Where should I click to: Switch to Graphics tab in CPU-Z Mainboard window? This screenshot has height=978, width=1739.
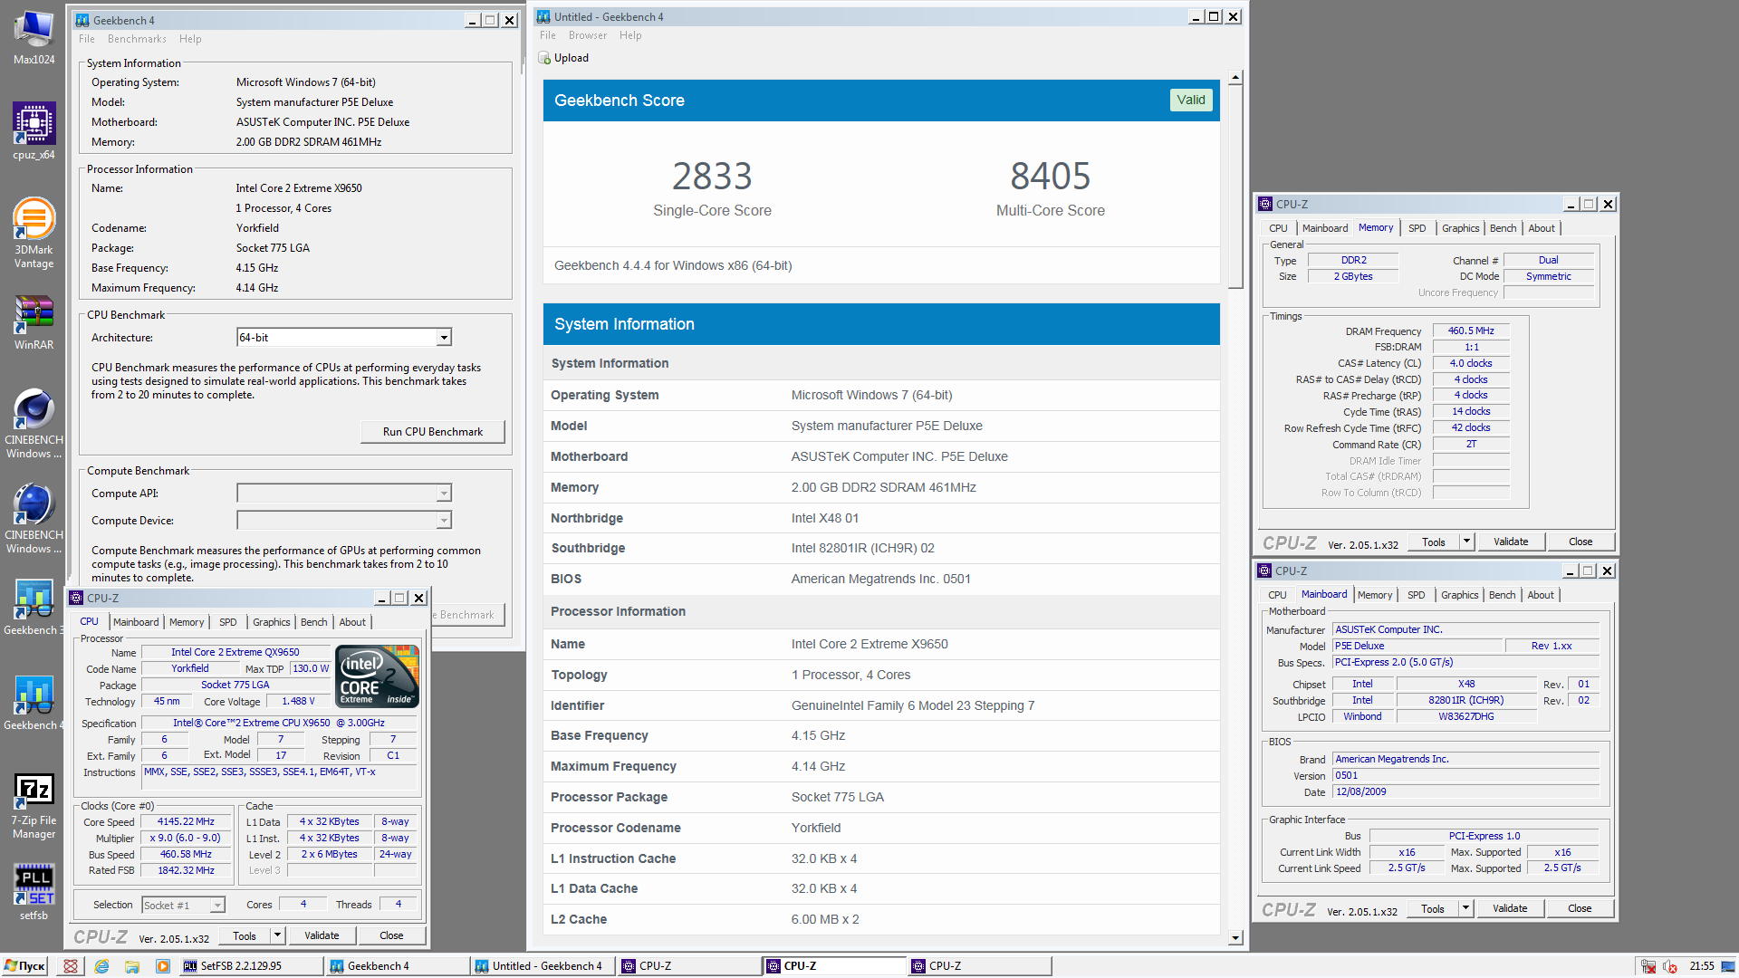tap(1459, 595)
